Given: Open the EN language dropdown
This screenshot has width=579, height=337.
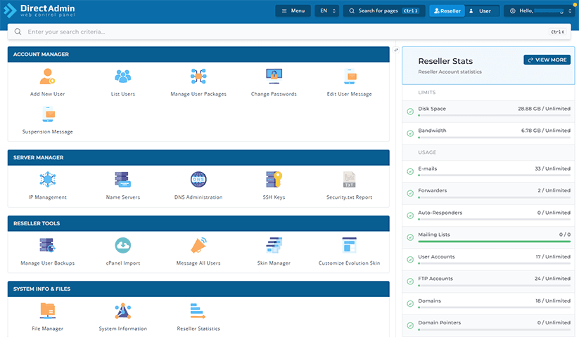Looking at the screenshot, I should [x=327, y=11].
